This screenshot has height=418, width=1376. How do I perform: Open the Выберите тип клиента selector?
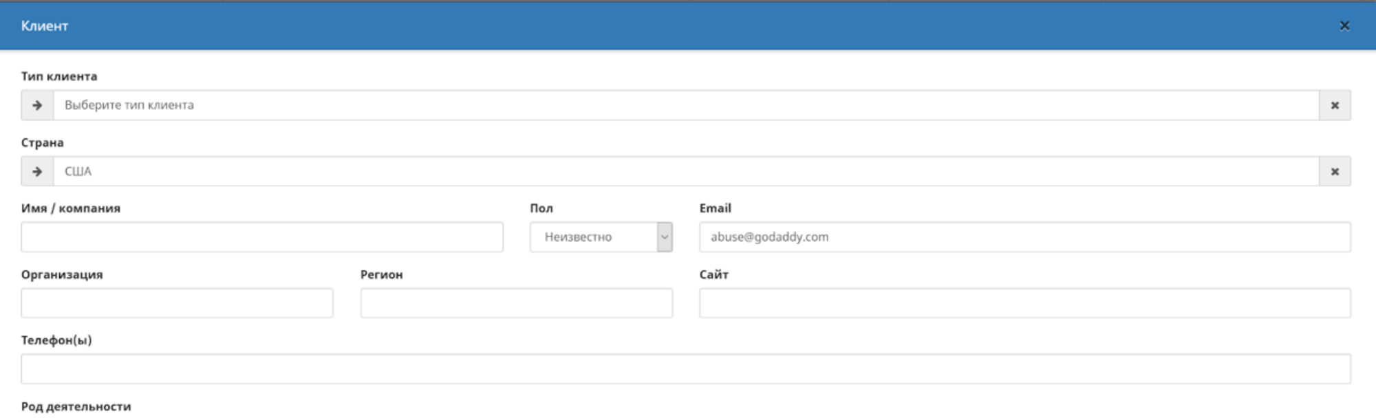click(685, 105)
